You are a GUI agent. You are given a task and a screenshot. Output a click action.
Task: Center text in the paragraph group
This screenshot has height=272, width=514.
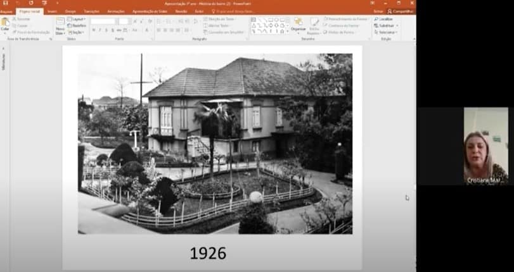tap(165, 30)
